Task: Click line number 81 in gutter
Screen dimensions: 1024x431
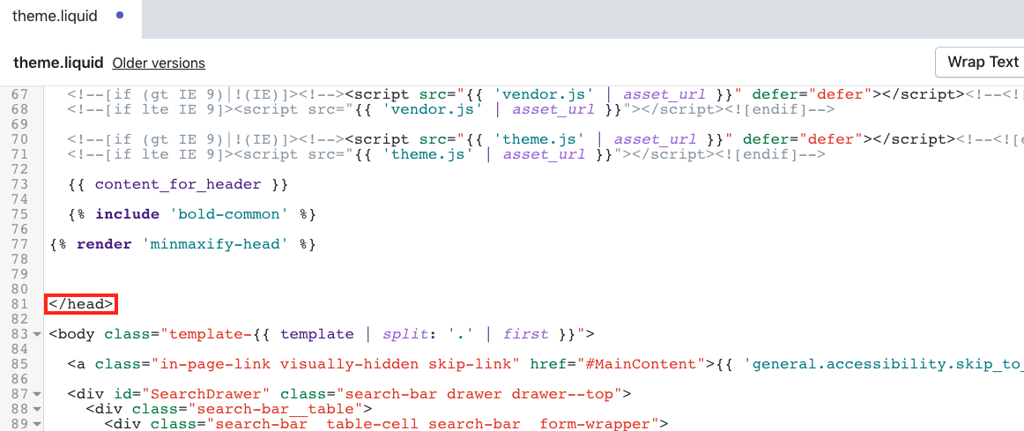Action: 20,304
